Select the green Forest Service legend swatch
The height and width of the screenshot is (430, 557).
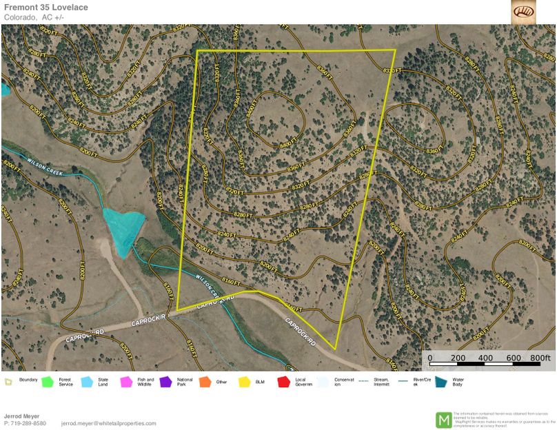pos(48,380)
